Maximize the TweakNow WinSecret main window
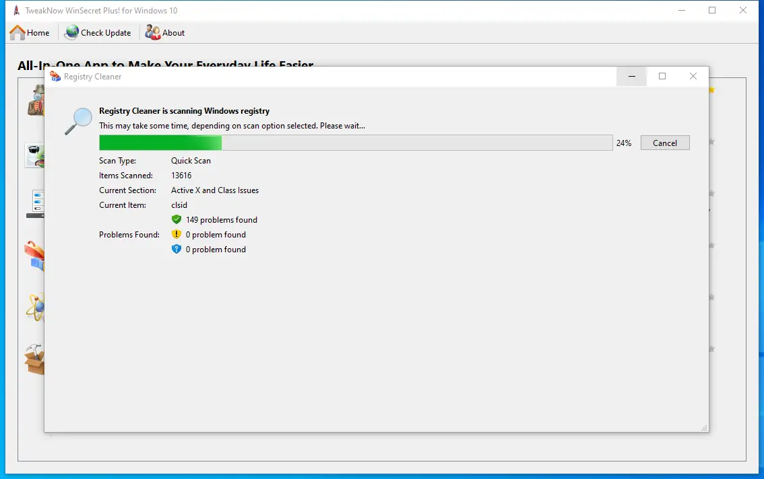 click(x=712, y=10)
